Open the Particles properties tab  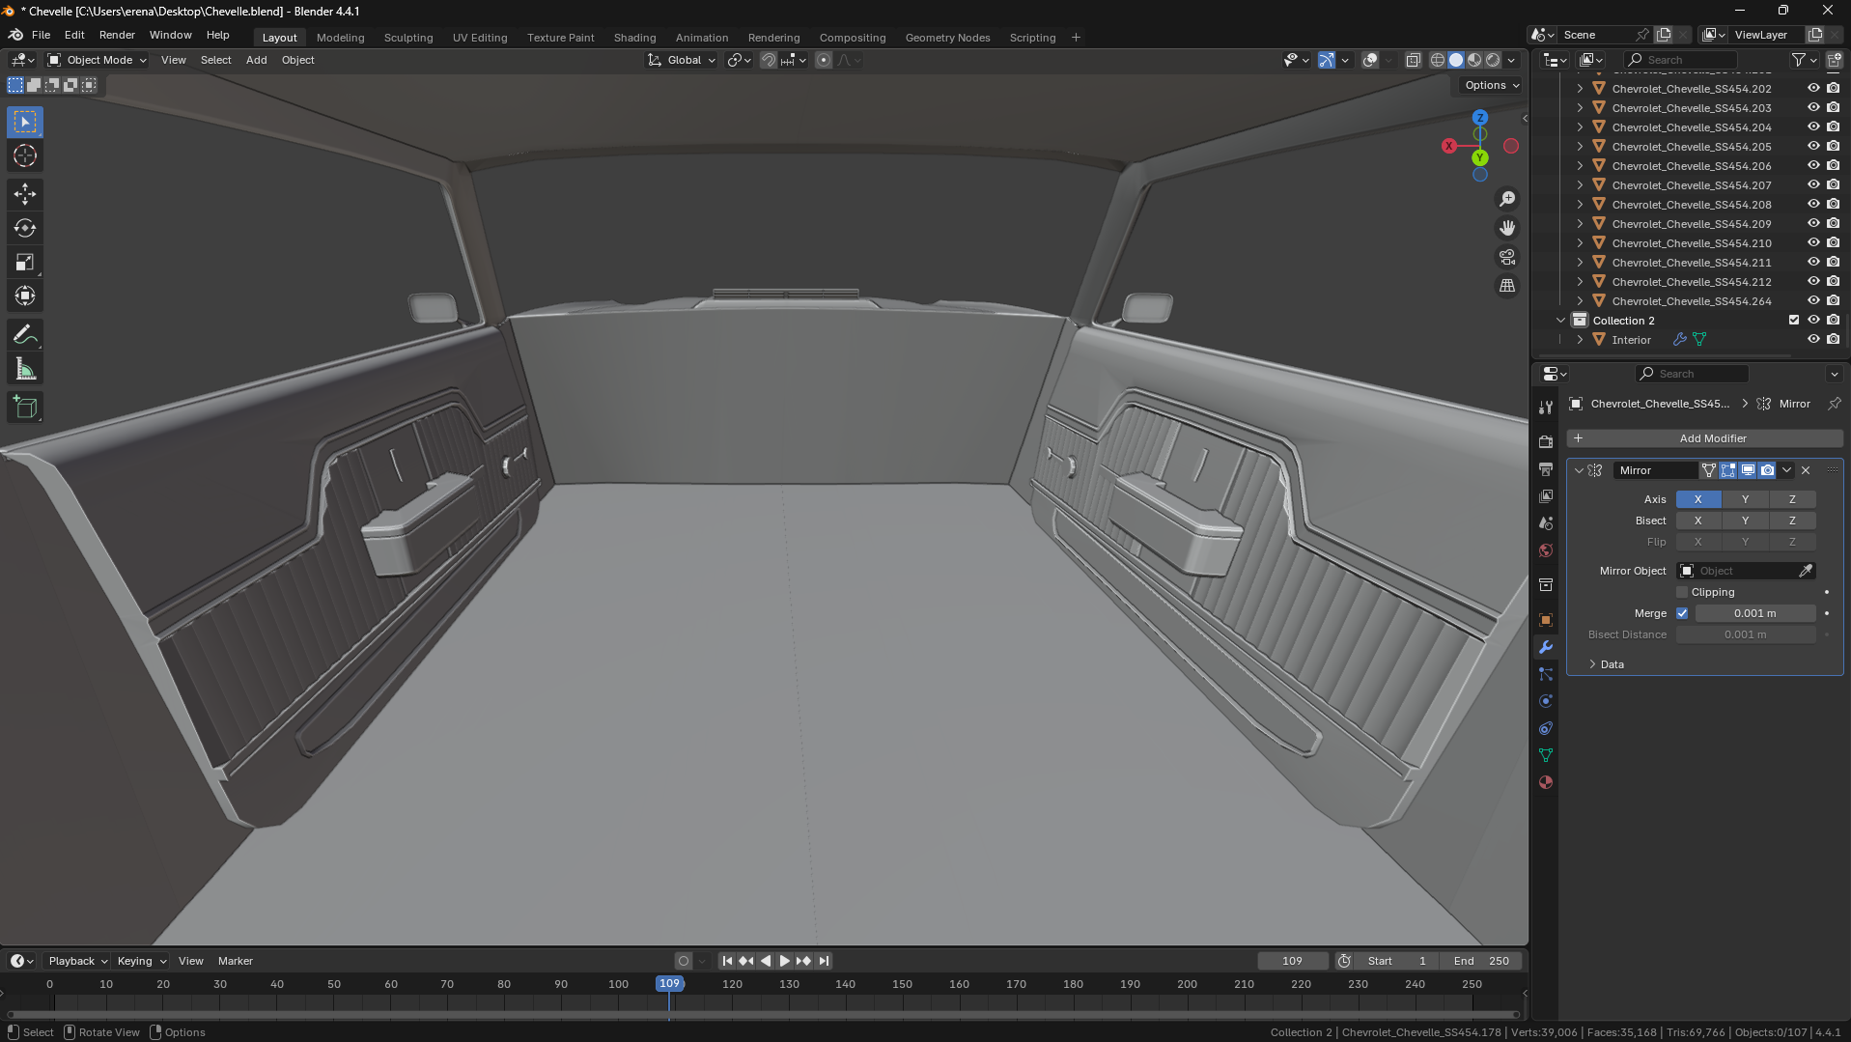click(x=1546, y=674)
